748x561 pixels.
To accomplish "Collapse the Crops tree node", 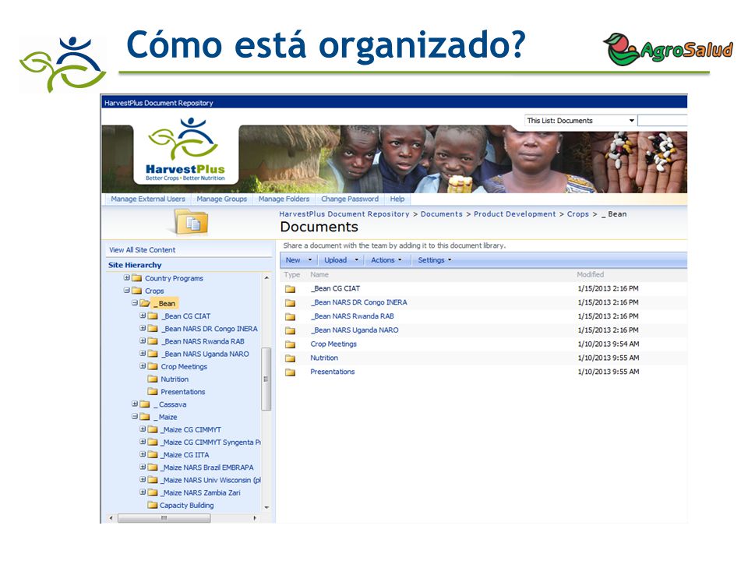I will point(127,290).
